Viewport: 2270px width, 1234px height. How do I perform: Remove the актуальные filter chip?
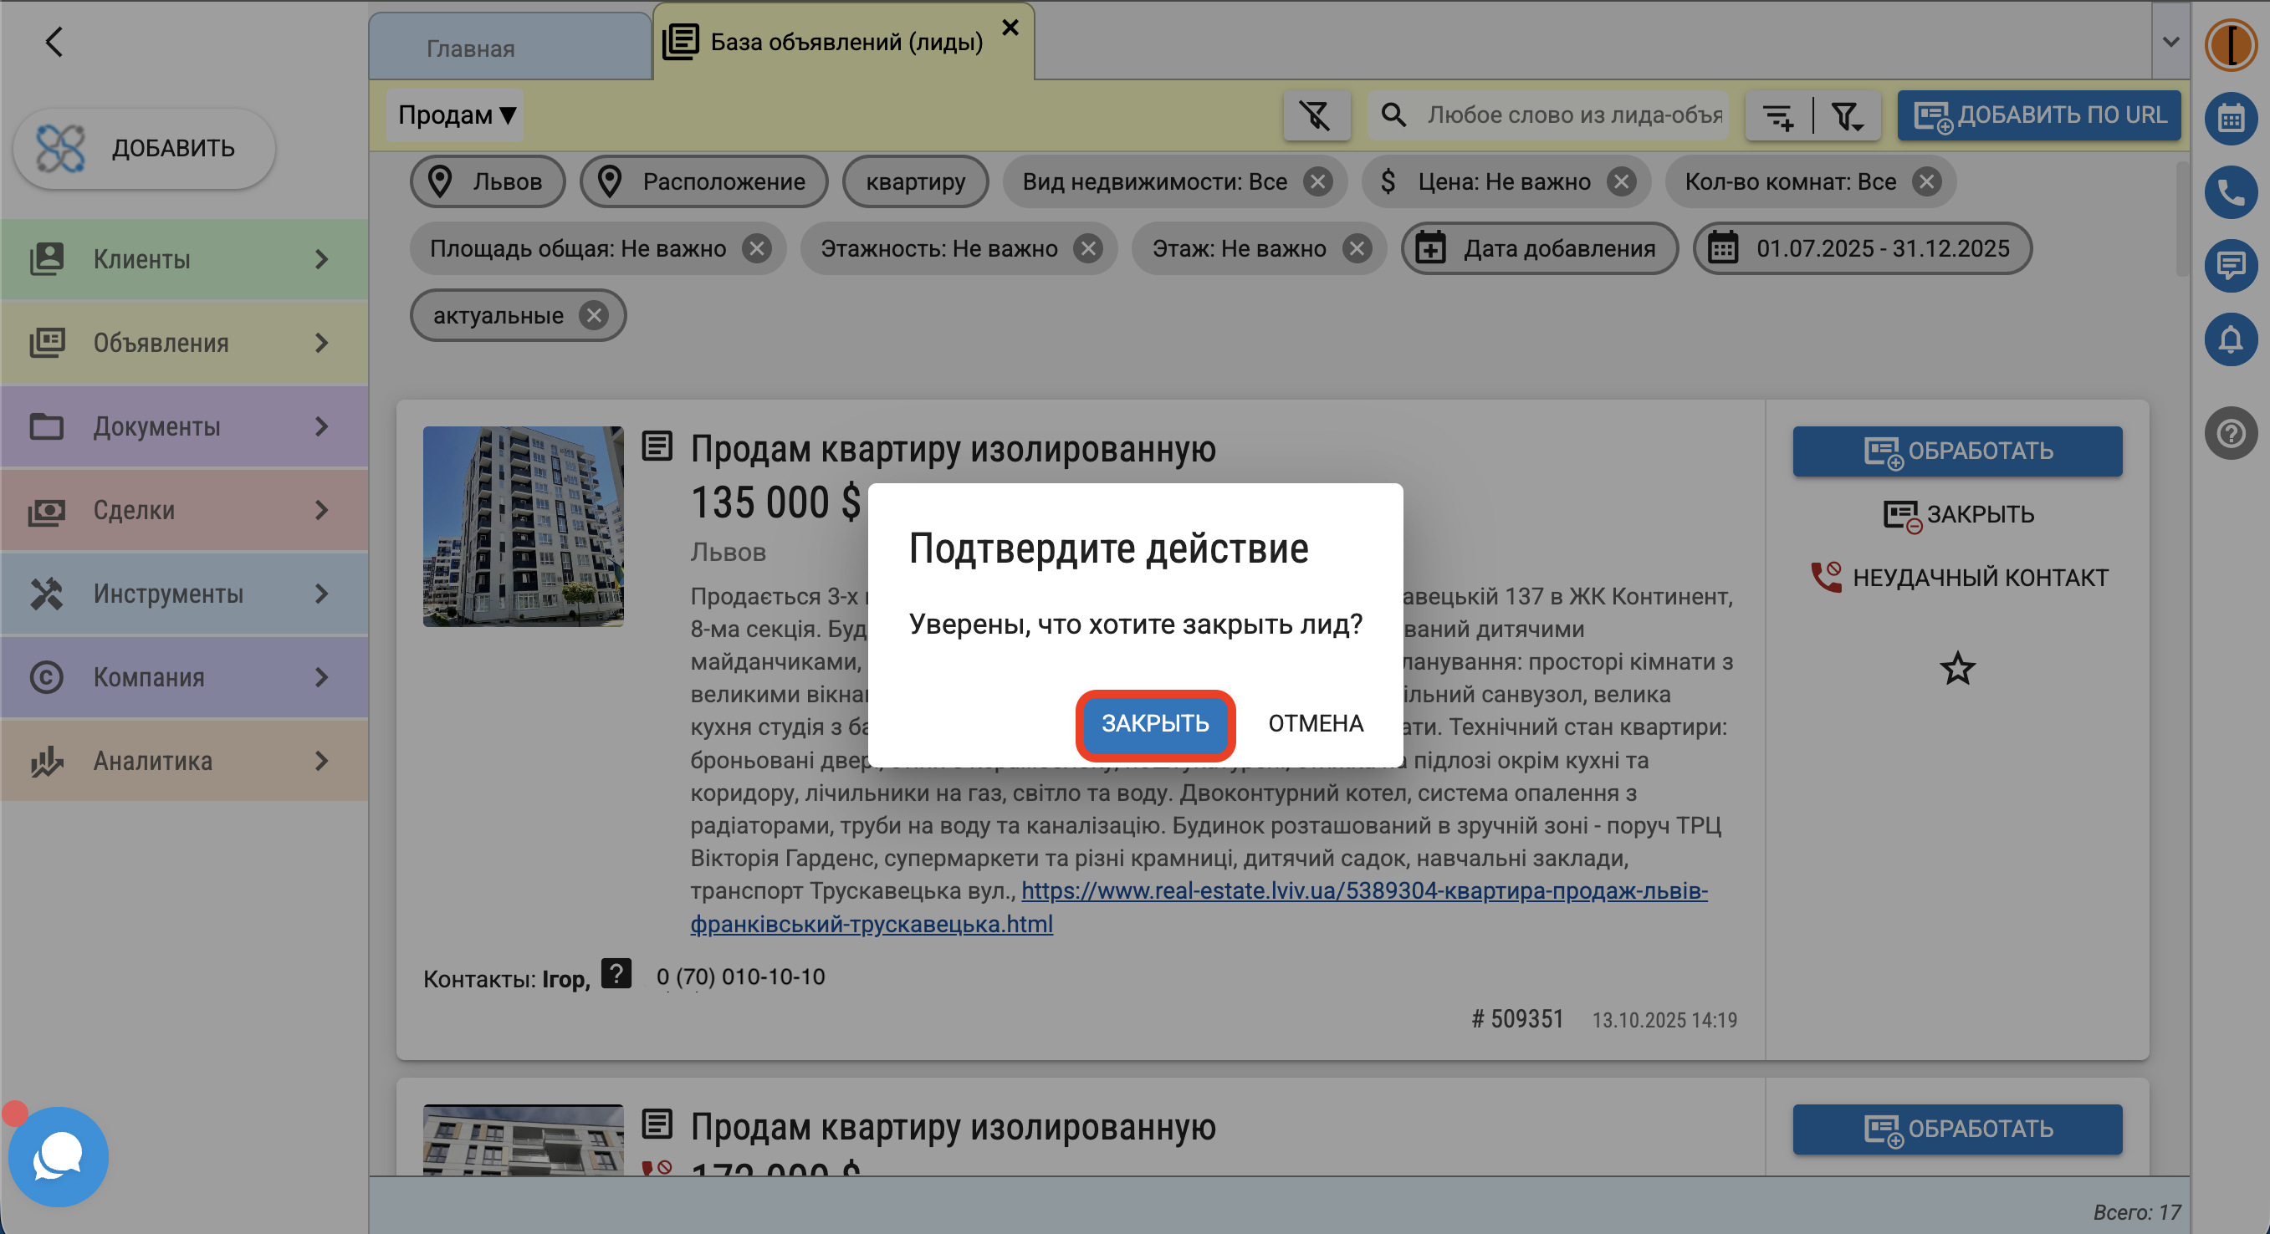point(594,315)
